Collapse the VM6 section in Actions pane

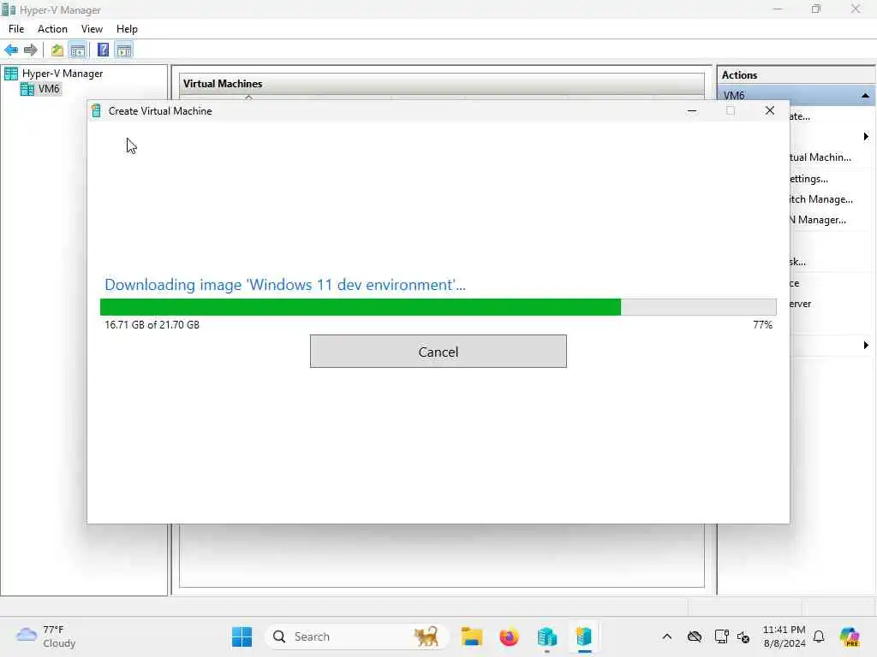865,96
